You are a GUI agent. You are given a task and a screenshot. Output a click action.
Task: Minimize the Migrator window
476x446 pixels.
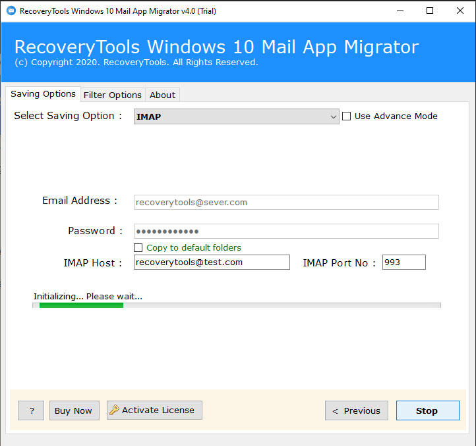400,11
